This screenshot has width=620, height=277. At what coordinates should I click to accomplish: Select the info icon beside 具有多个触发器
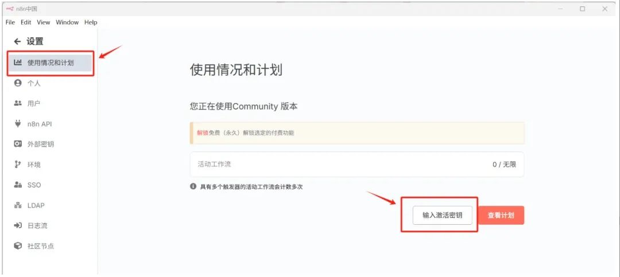click(193, 186)
